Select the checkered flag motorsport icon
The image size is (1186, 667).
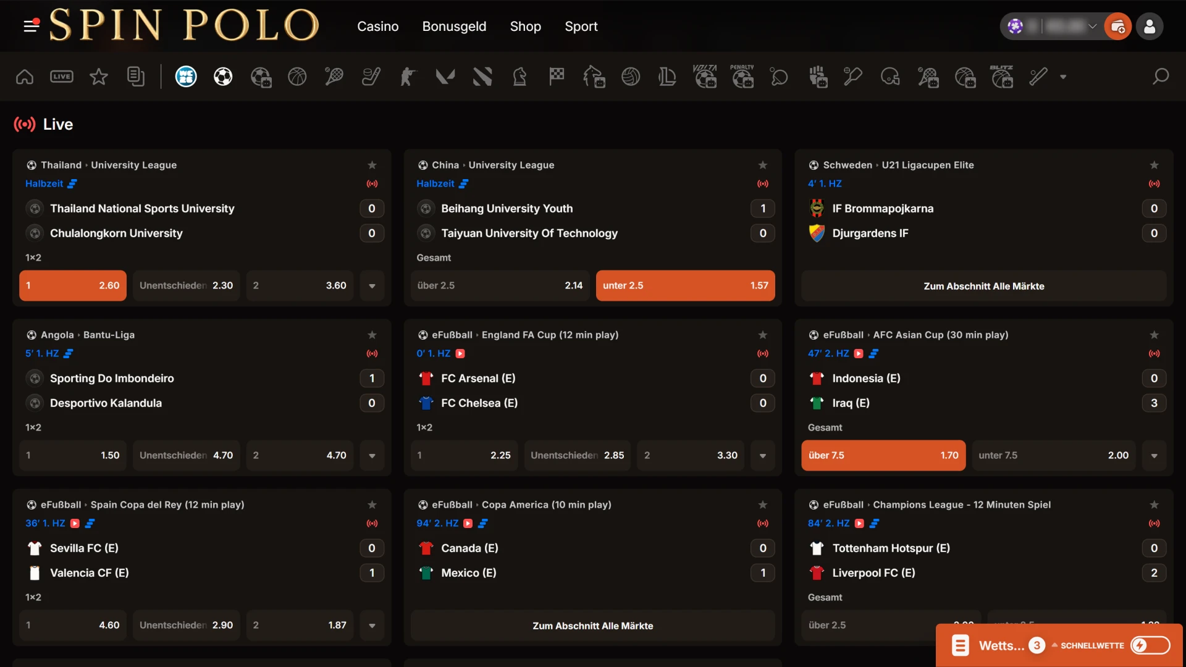tap(557, 77)
